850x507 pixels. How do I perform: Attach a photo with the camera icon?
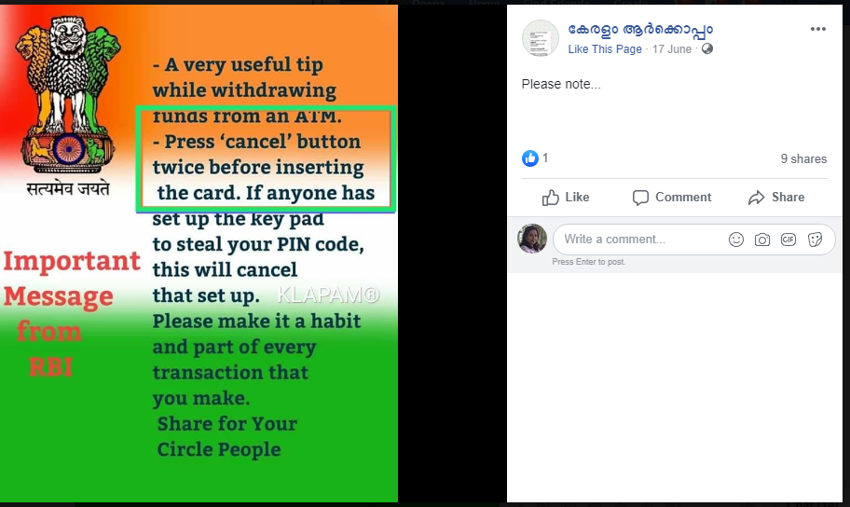click(761, 240)
